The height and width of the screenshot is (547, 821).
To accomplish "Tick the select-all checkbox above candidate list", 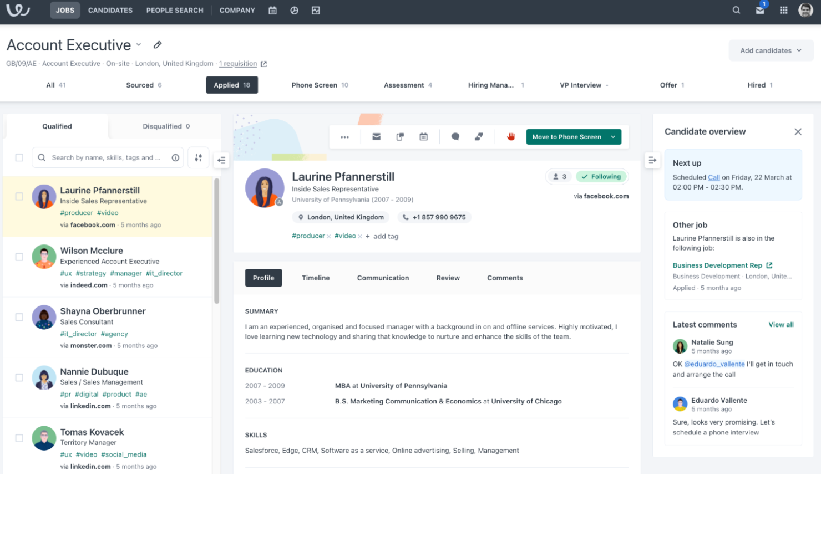I will (x=19, y=157).
